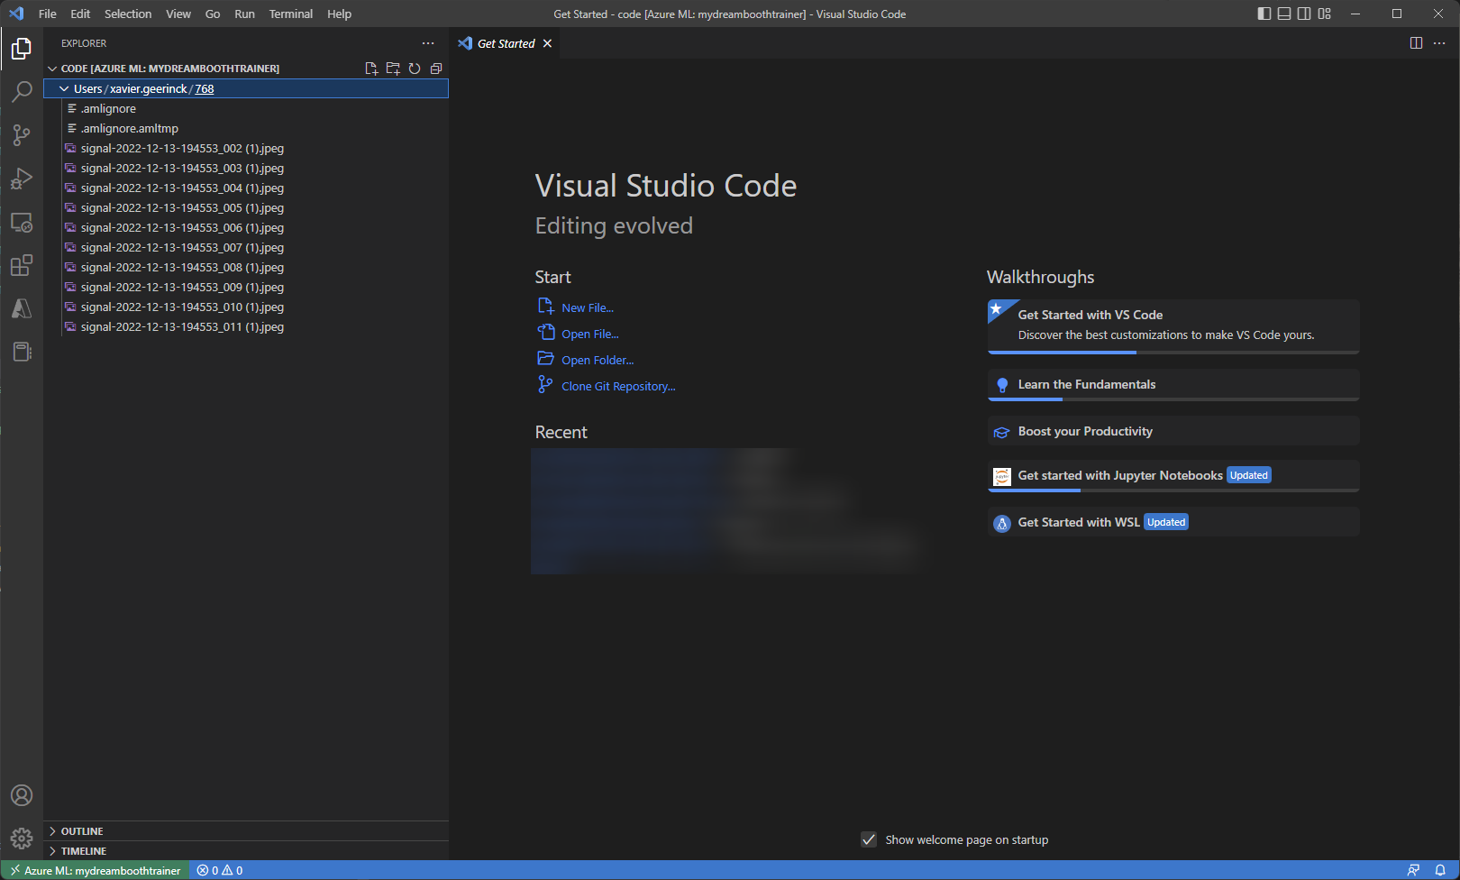
Task: Open the Boost your Productivity walkthrough
Action: click(x=1173, y=431)
